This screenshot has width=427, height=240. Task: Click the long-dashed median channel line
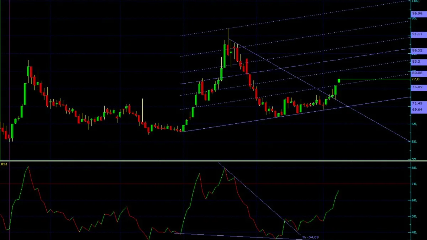point(295,66)
